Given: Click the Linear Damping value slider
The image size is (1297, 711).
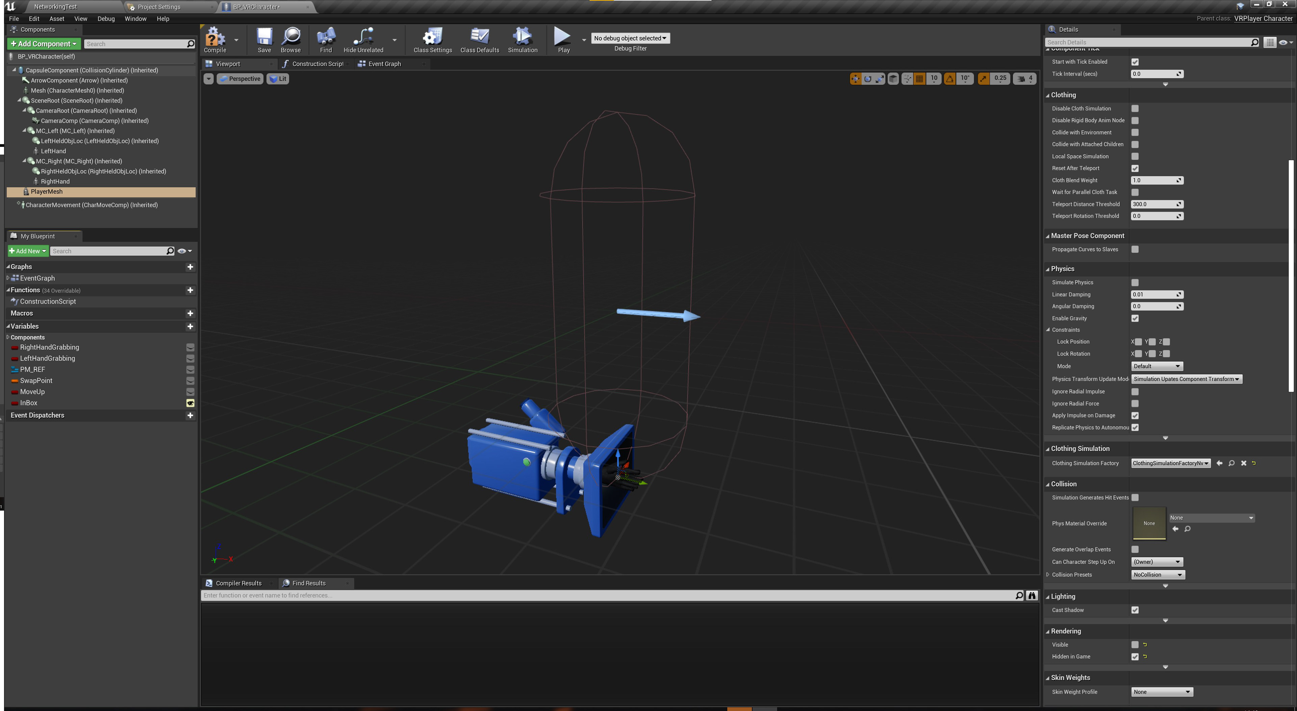Looking at the screenshot, I should click(1156, 295).
